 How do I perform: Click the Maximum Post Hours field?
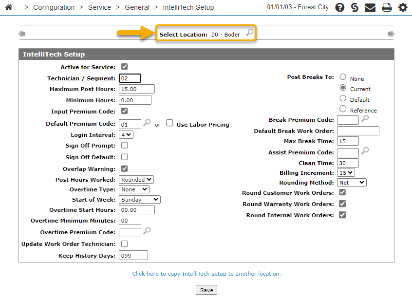(x=137, y=89)
